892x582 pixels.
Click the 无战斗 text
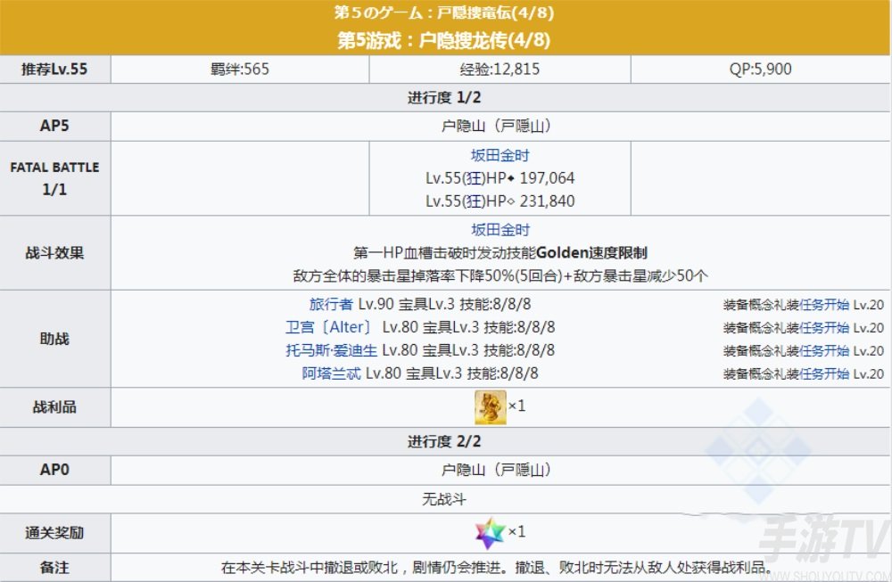point(443,499)
